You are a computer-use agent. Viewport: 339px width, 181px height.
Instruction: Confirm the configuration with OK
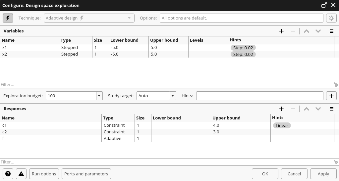pos(265,174)
